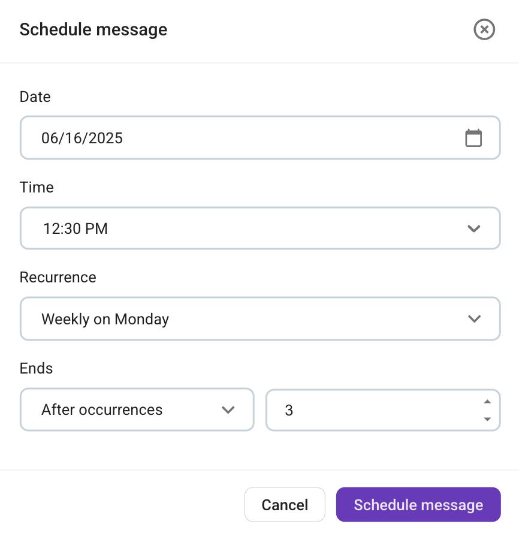
Task: Click the chevron arrow in Recurrence field
Action: [474, 318]
